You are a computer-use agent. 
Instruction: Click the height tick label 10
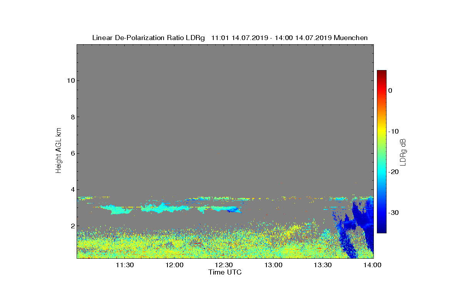70,80
